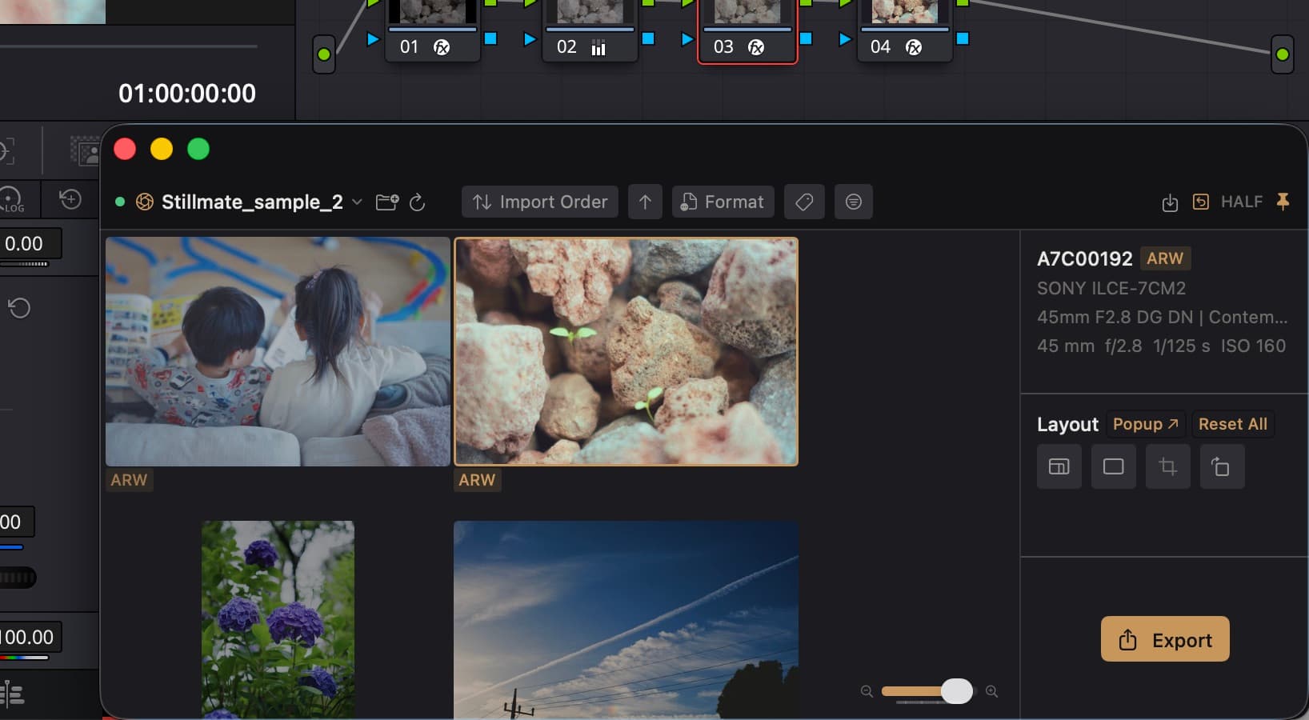This screenshot has width=1309, height=720.
Task: Expand the Stillmate_sample_2 folder dropdown
Action: tap(357, 202)
